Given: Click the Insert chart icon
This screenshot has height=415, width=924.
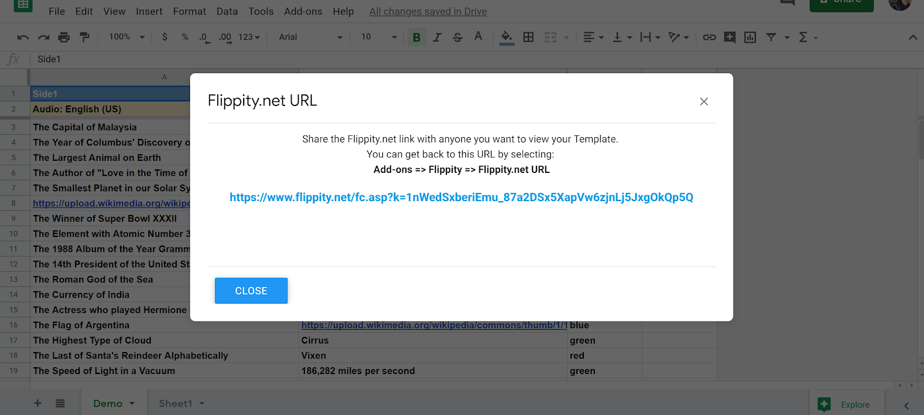Looking at the screenshot, I should coord(750,37).
